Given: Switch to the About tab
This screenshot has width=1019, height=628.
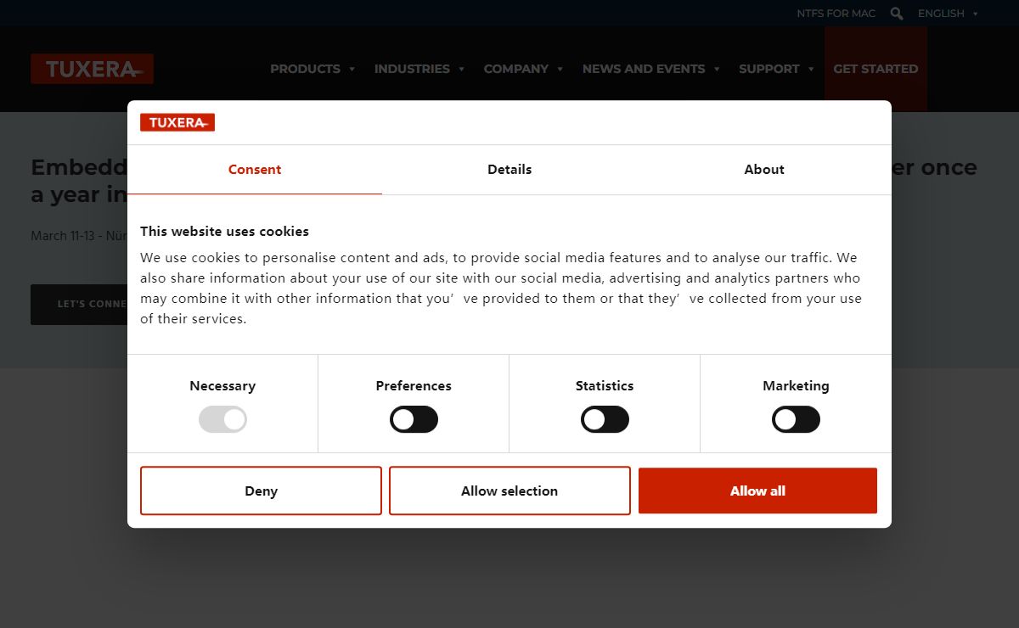Looking at the screenshot, I should click(764, 170).
